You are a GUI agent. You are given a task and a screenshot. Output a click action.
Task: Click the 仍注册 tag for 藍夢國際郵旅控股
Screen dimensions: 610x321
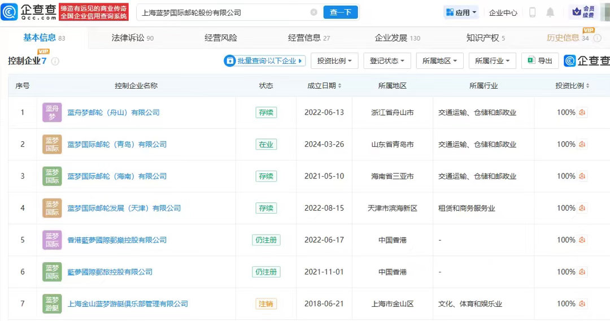tap(266, 272)
